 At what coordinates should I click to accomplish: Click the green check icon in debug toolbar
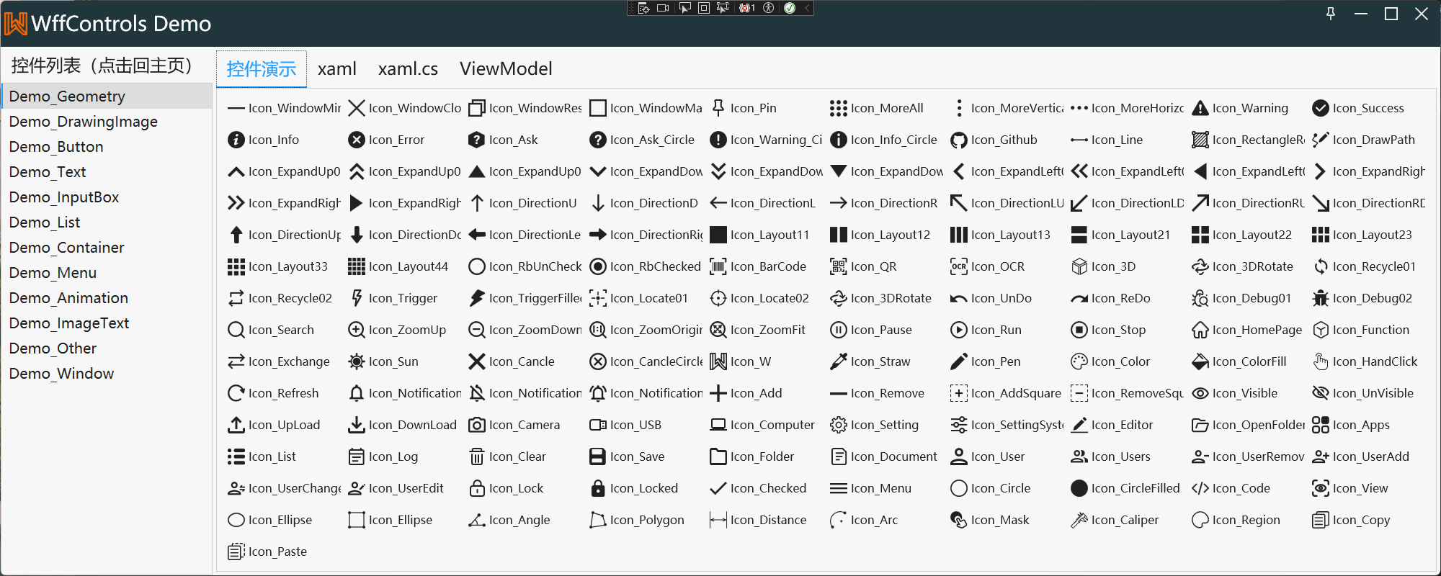click(x=790, y=8)
